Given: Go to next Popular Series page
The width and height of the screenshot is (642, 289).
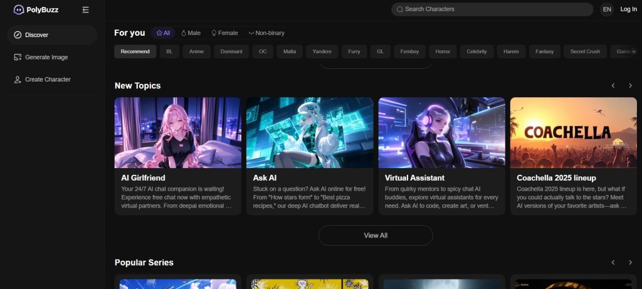Looking at the screenshot, I should [630, 263].
